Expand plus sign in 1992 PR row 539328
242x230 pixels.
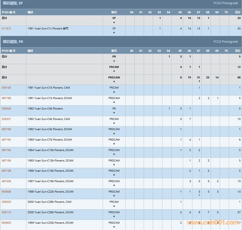click(x=114, y=113)
